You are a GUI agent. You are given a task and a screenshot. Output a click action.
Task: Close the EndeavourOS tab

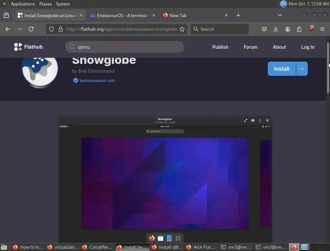pos(154,15)
